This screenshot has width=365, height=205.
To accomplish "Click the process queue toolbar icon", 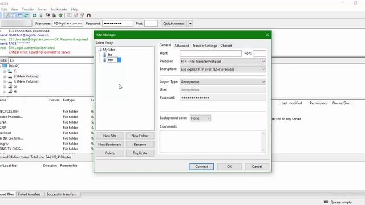I will pyautogui.click(x=41, y=15).
